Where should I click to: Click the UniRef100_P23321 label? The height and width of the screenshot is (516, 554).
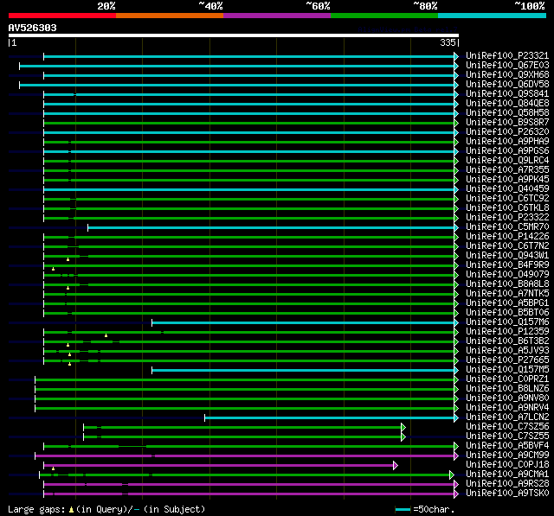[x=507, y=55]
